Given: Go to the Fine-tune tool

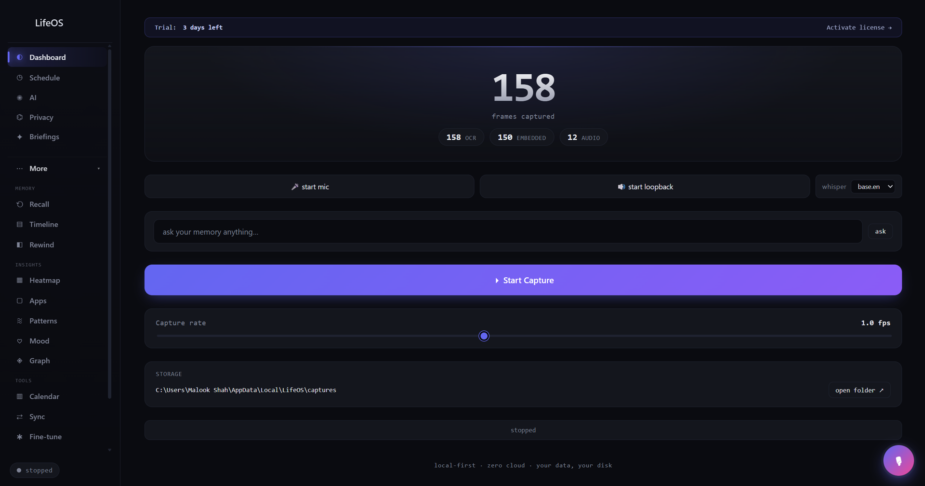Looking at the screenshot, I should pos(57,437).
